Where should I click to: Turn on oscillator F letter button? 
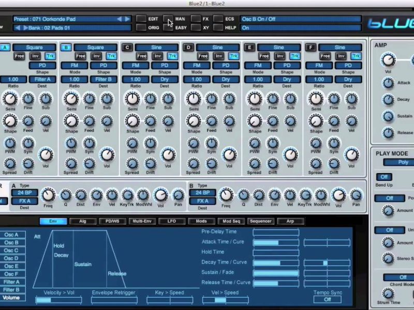click(x=311, y=48)
